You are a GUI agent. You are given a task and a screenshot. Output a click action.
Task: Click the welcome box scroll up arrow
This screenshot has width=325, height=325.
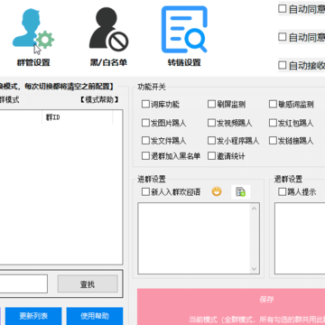tap(255, 209)
